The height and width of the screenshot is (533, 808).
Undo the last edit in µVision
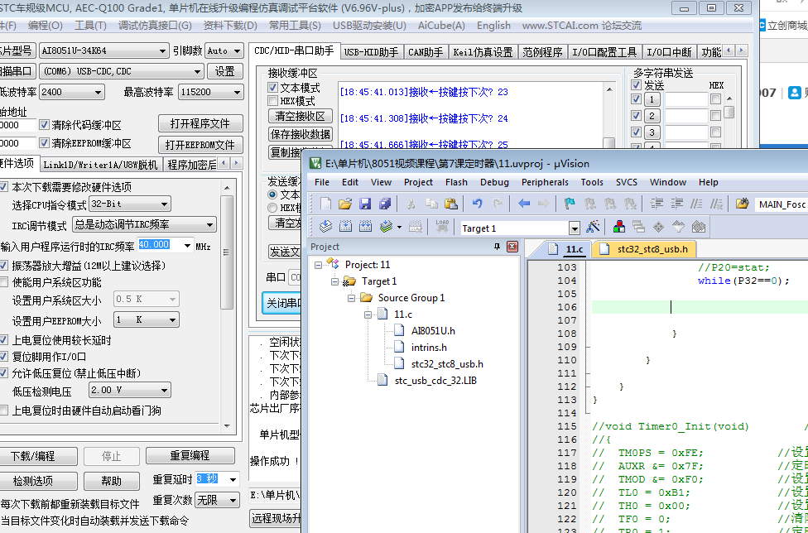tap(477, 204)
